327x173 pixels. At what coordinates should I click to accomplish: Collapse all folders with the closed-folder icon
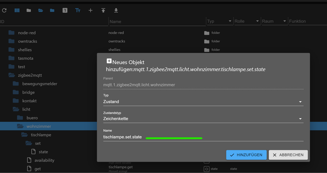29,11
